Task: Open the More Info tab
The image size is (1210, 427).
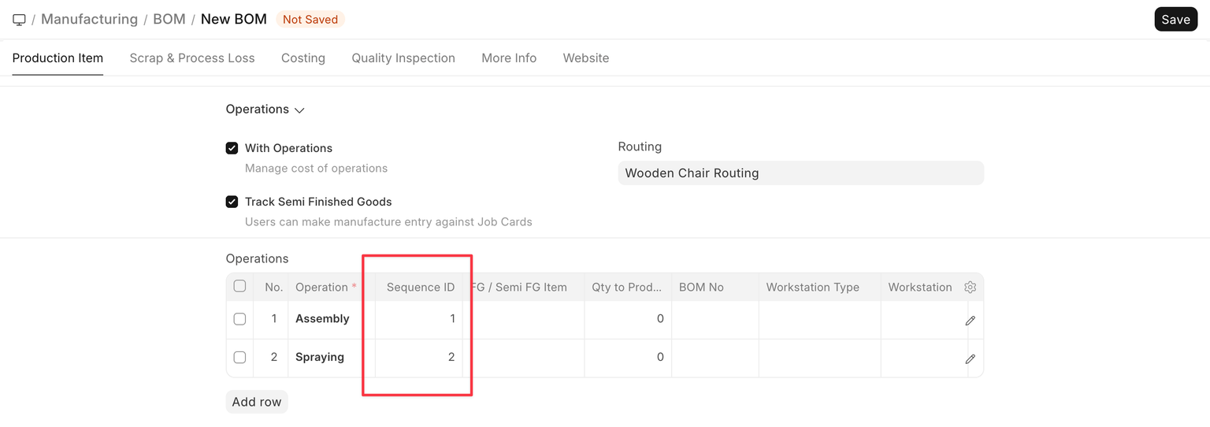Action: [509, 58]
